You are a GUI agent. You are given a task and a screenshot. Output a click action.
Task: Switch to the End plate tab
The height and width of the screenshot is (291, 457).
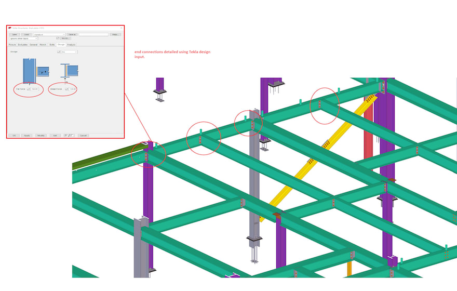click(23, 45)
